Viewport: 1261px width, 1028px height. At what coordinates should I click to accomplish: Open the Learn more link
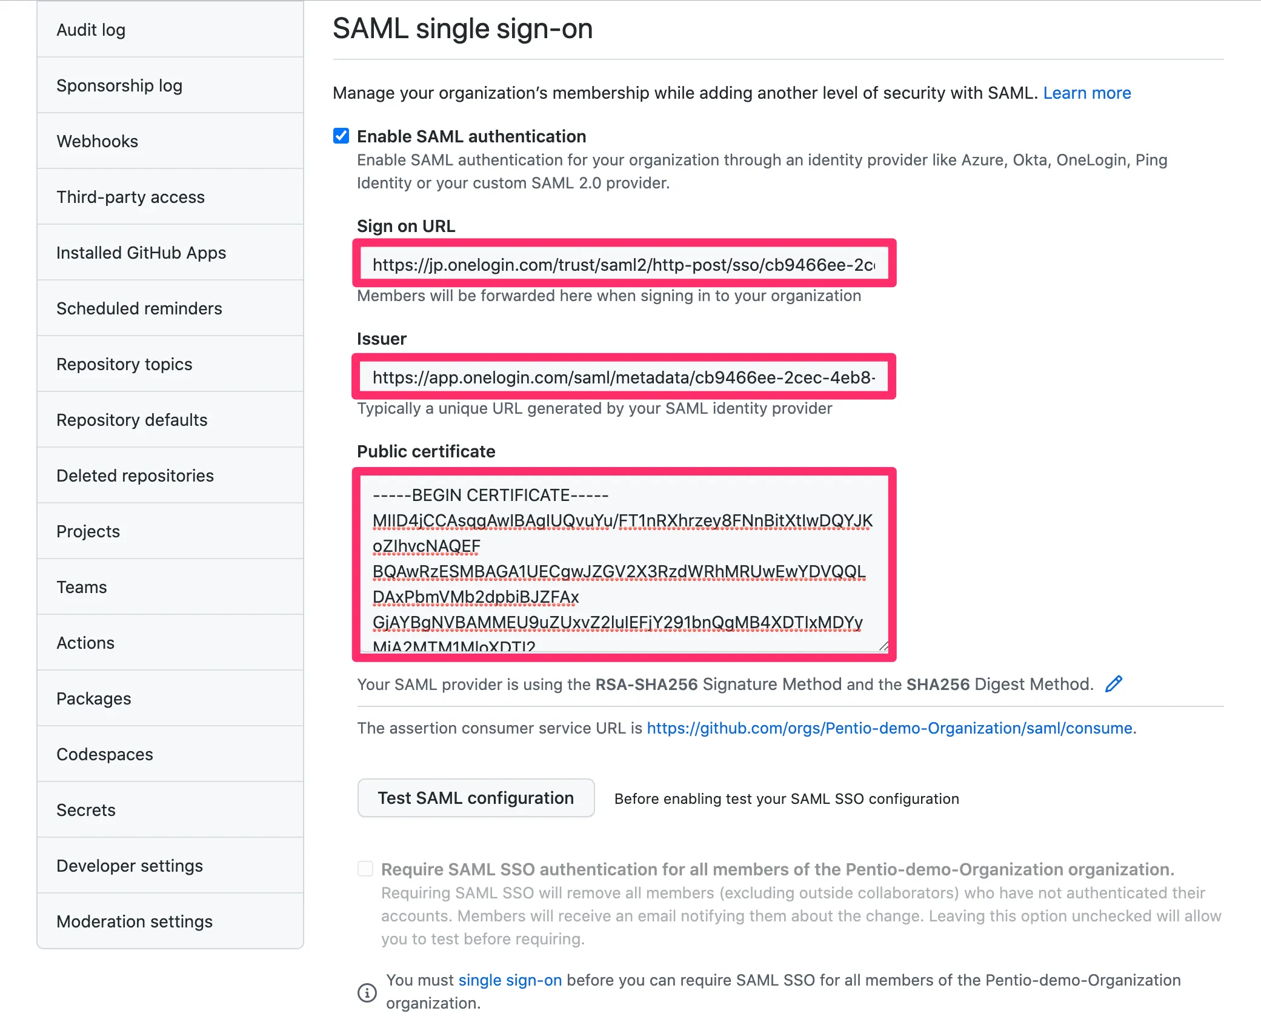(x=1086, y=93)
